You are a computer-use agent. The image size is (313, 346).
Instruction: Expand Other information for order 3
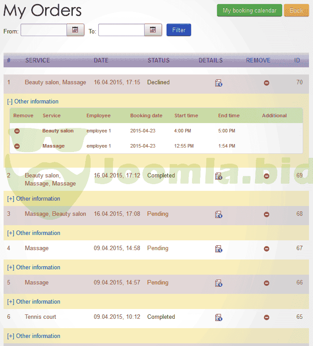[x=34, y=233]
